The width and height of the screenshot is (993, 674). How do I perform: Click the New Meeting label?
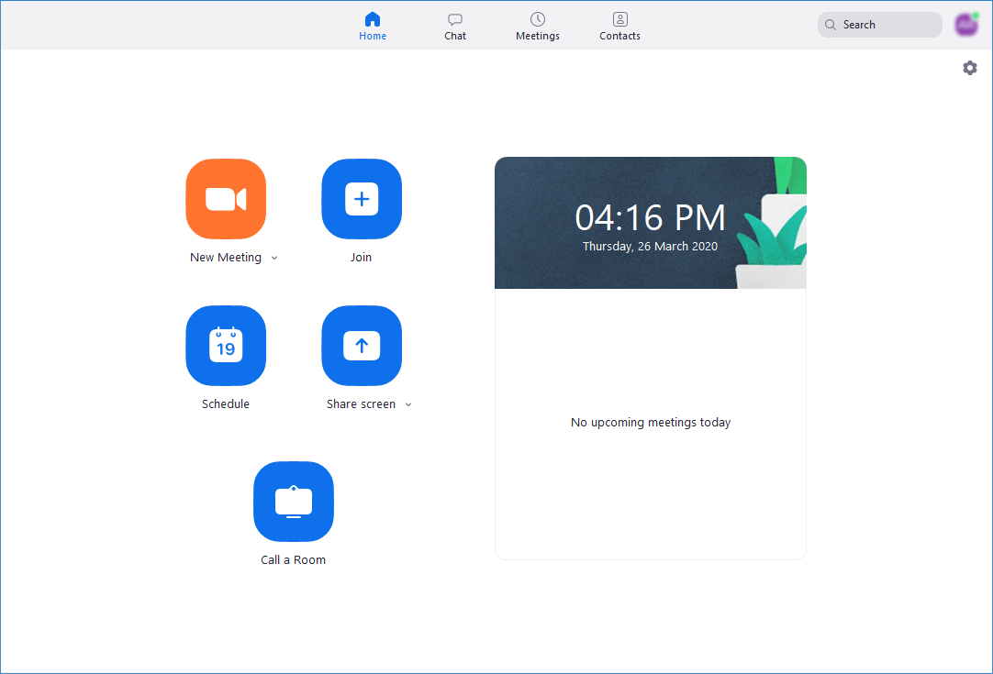pyautogui.click(x=226, y=257)
